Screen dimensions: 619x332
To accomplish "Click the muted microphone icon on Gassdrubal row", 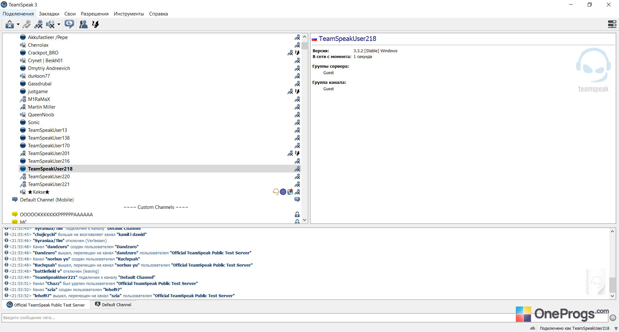I will coord(297,84).
